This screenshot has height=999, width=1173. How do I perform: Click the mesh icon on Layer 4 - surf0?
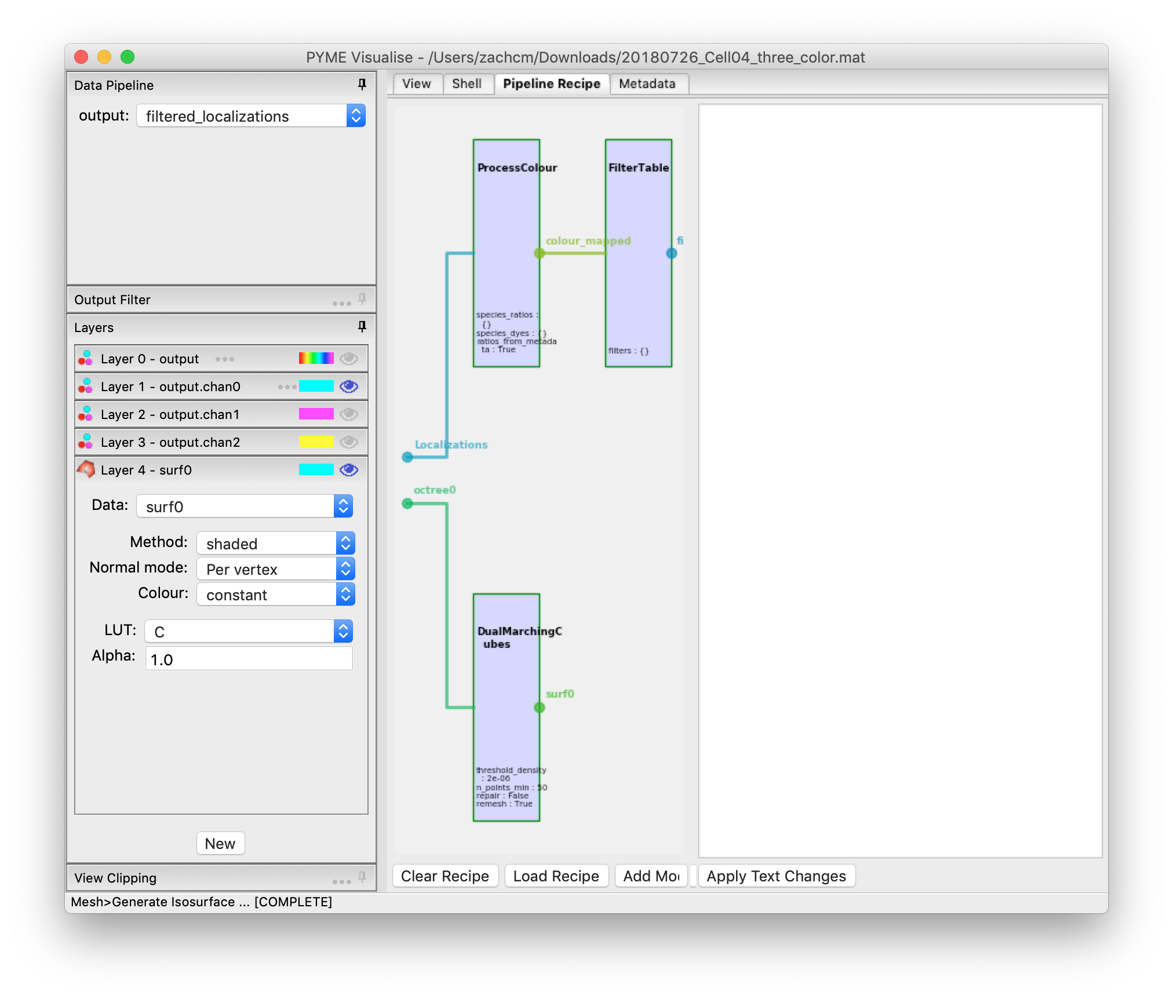click(x=85, y=469)
